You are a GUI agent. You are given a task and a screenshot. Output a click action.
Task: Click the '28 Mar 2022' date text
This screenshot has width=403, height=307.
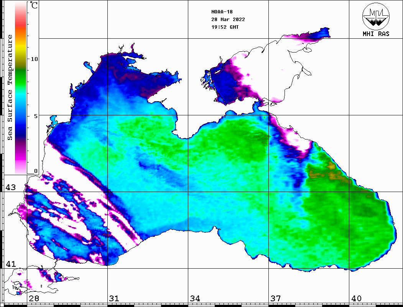228,20
